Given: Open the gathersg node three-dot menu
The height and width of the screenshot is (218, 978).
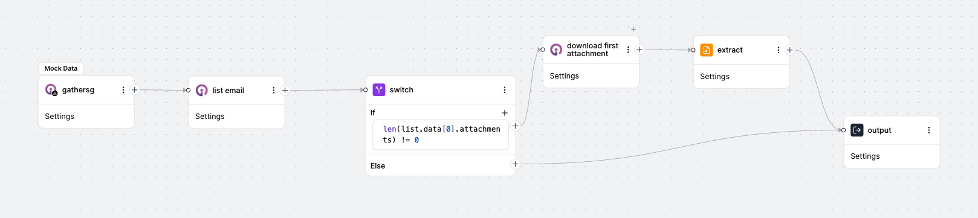Looking at the screenshot, I should [123, 90].
